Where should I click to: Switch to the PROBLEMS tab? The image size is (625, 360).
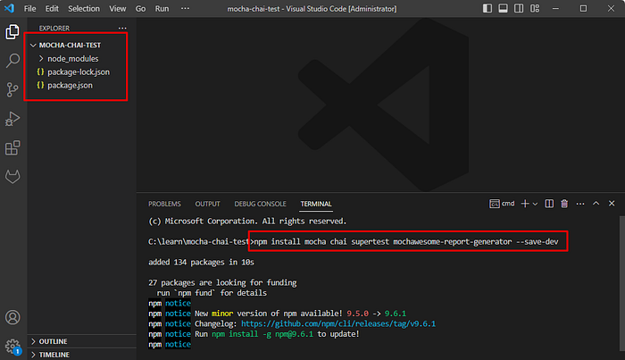coord(164,204)
